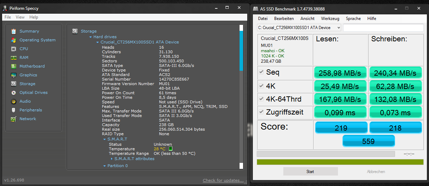Open the Hilfe menu in AS SSD

click(372, 19)
